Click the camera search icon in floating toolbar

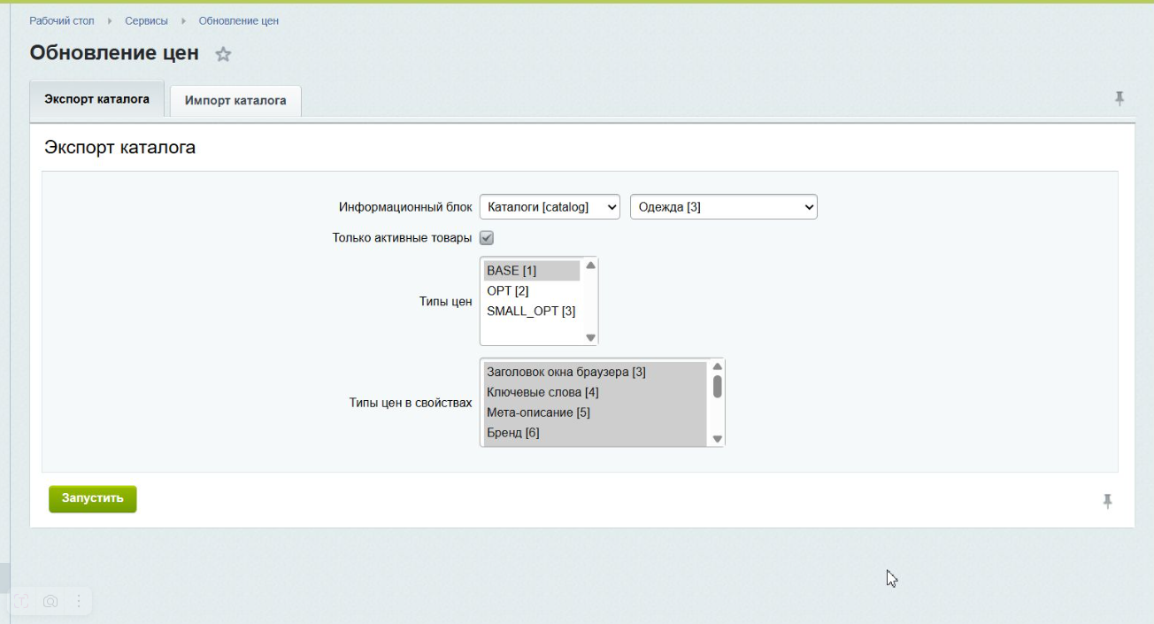click(51, 601)
